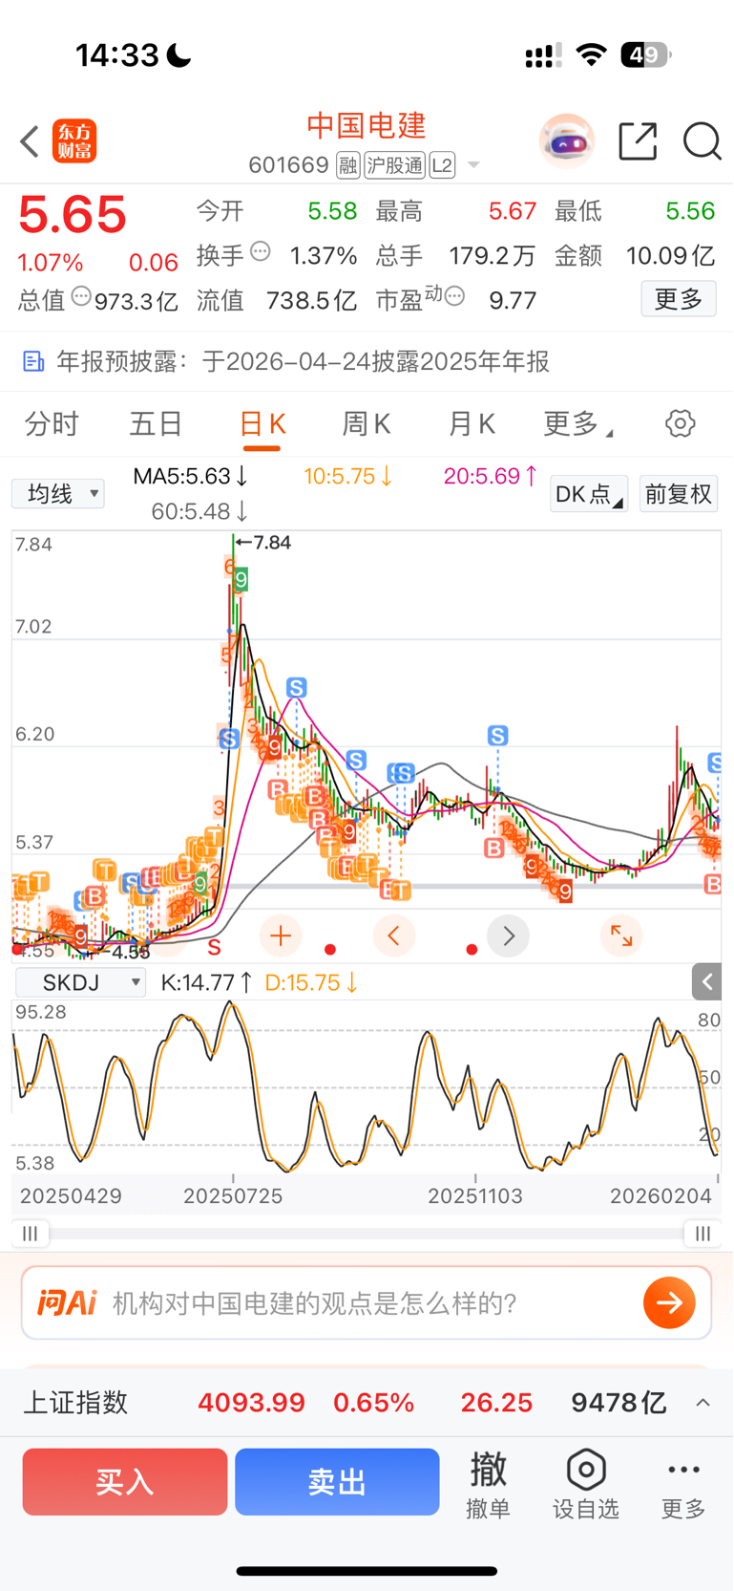
Task: Expand the 上证指数 index bar chevron
Action: point(703,1403)
